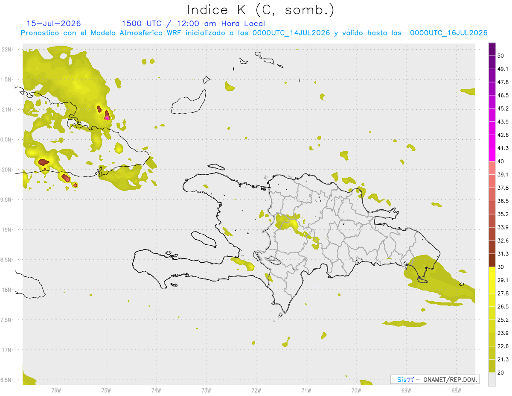The image size is (512, 396).
Task: Click the '43.9' color bar value
Action: [x=503, y=122]
